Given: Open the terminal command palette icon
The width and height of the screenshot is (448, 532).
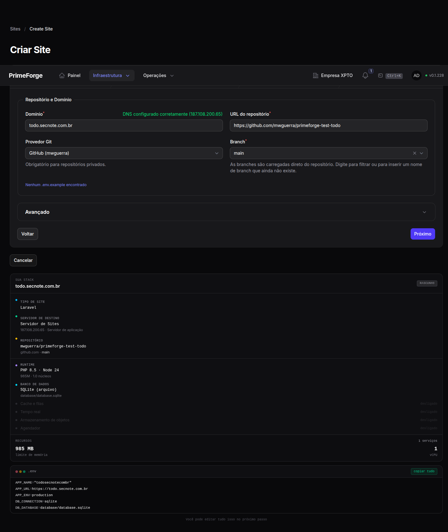Looking at the screenshot, I should pos(380,75).
